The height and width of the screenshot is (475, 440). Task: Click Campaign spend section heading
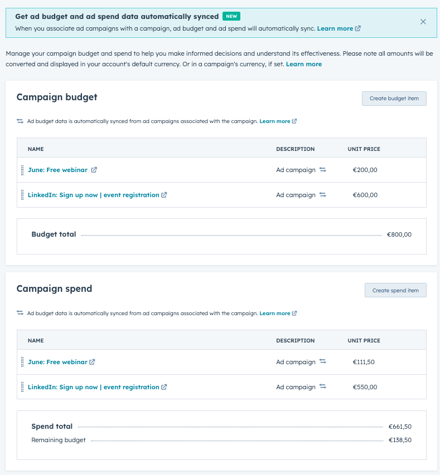coord(54,288)
